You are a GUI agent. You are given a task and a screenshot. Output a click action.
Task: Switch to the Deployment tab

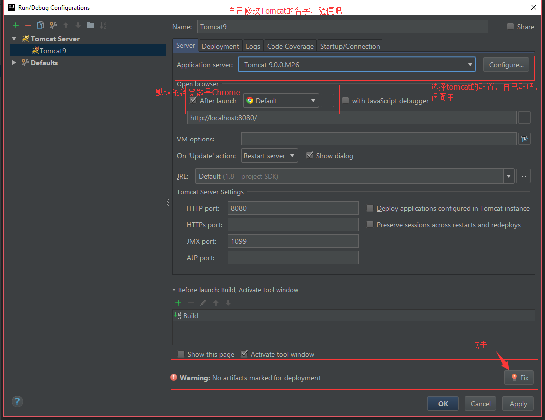pos(220,46)
